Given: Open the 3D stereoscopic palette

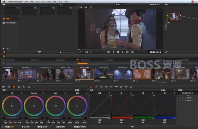Looking at the screenshot, I should [126, 87].
